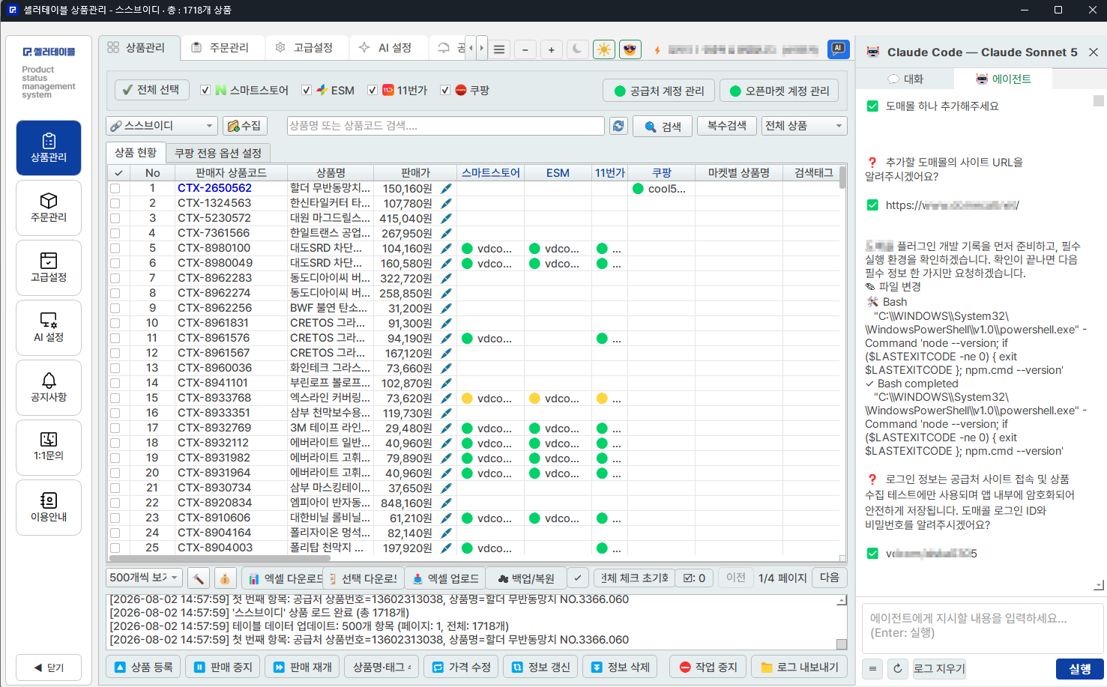Click the 상품 등록 button
This screenshot has height=687, width=1107.
coord(144,667)
